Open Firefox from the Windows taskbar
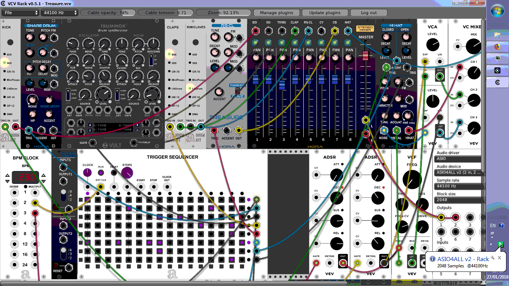 (x=497, y=47)
